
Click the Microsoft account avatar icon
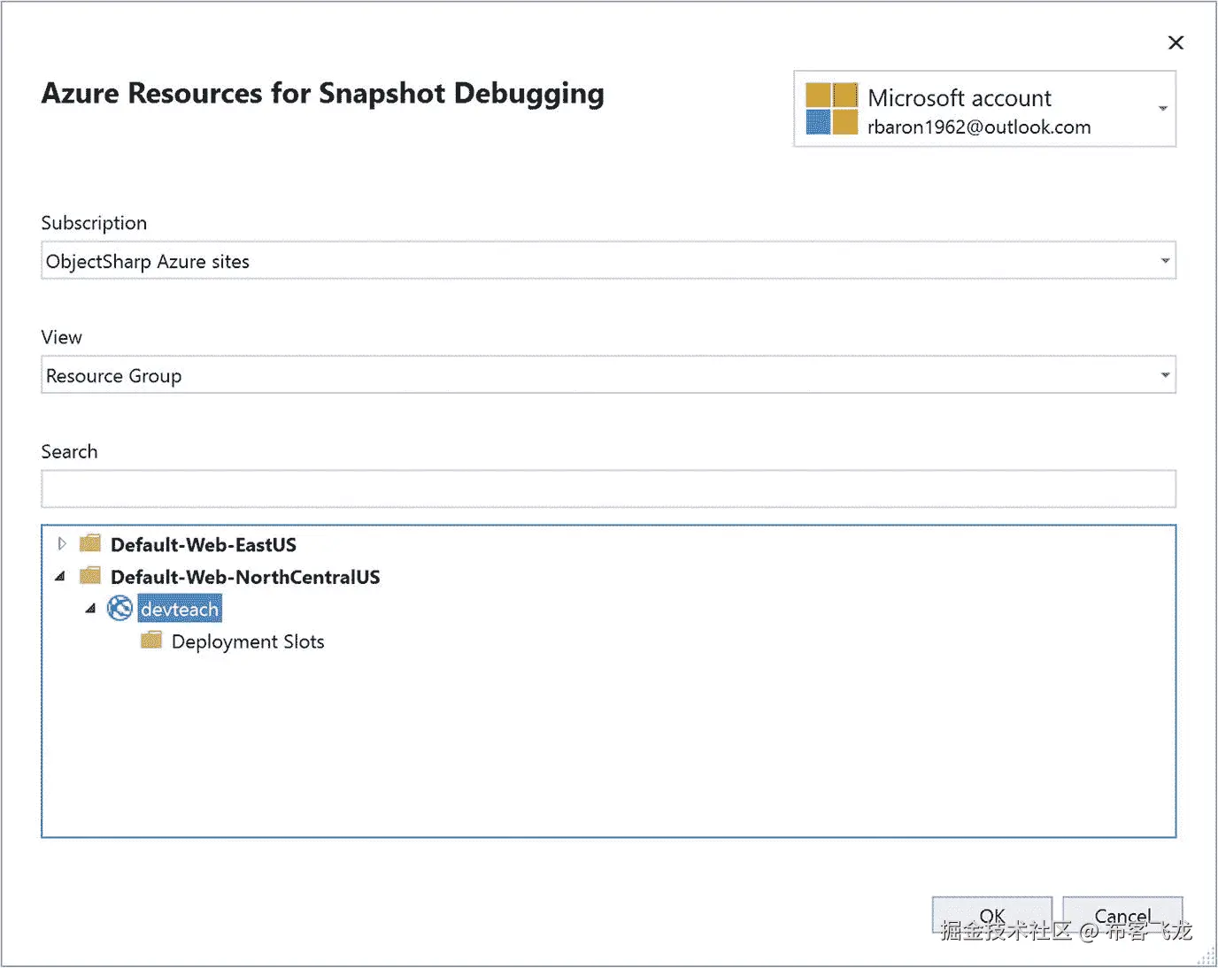(831, 109)
